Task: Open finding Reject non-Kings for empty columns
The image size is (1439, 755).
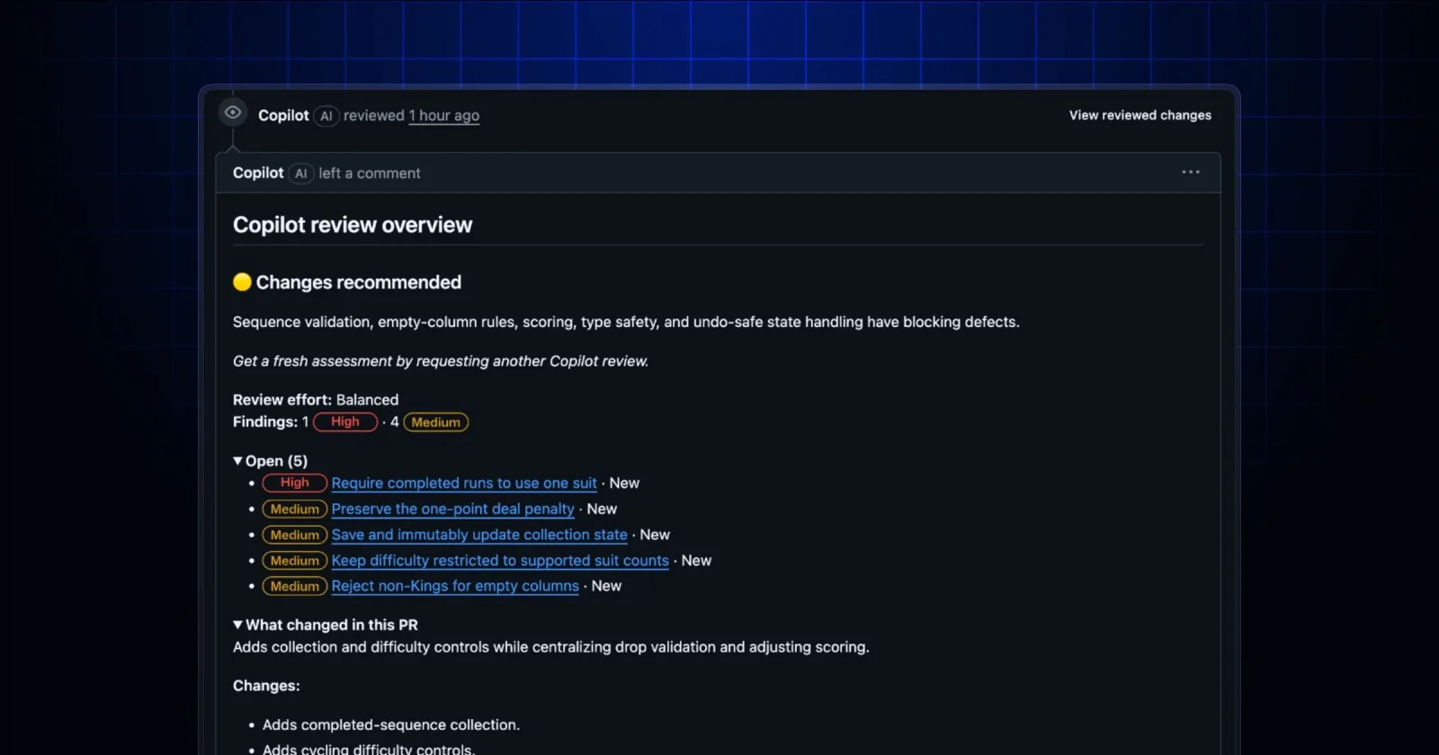Action: point(455,586)
